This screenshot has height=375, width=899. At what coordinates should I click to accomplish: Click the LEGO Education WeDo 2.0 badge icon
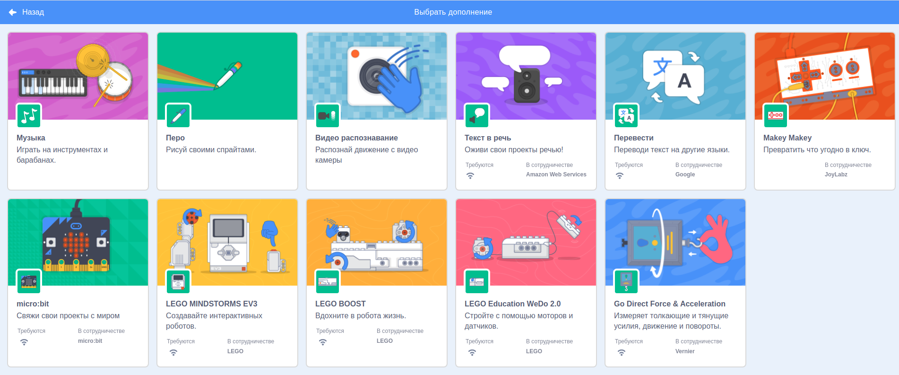pyautogui.click(x=477, y=281)
